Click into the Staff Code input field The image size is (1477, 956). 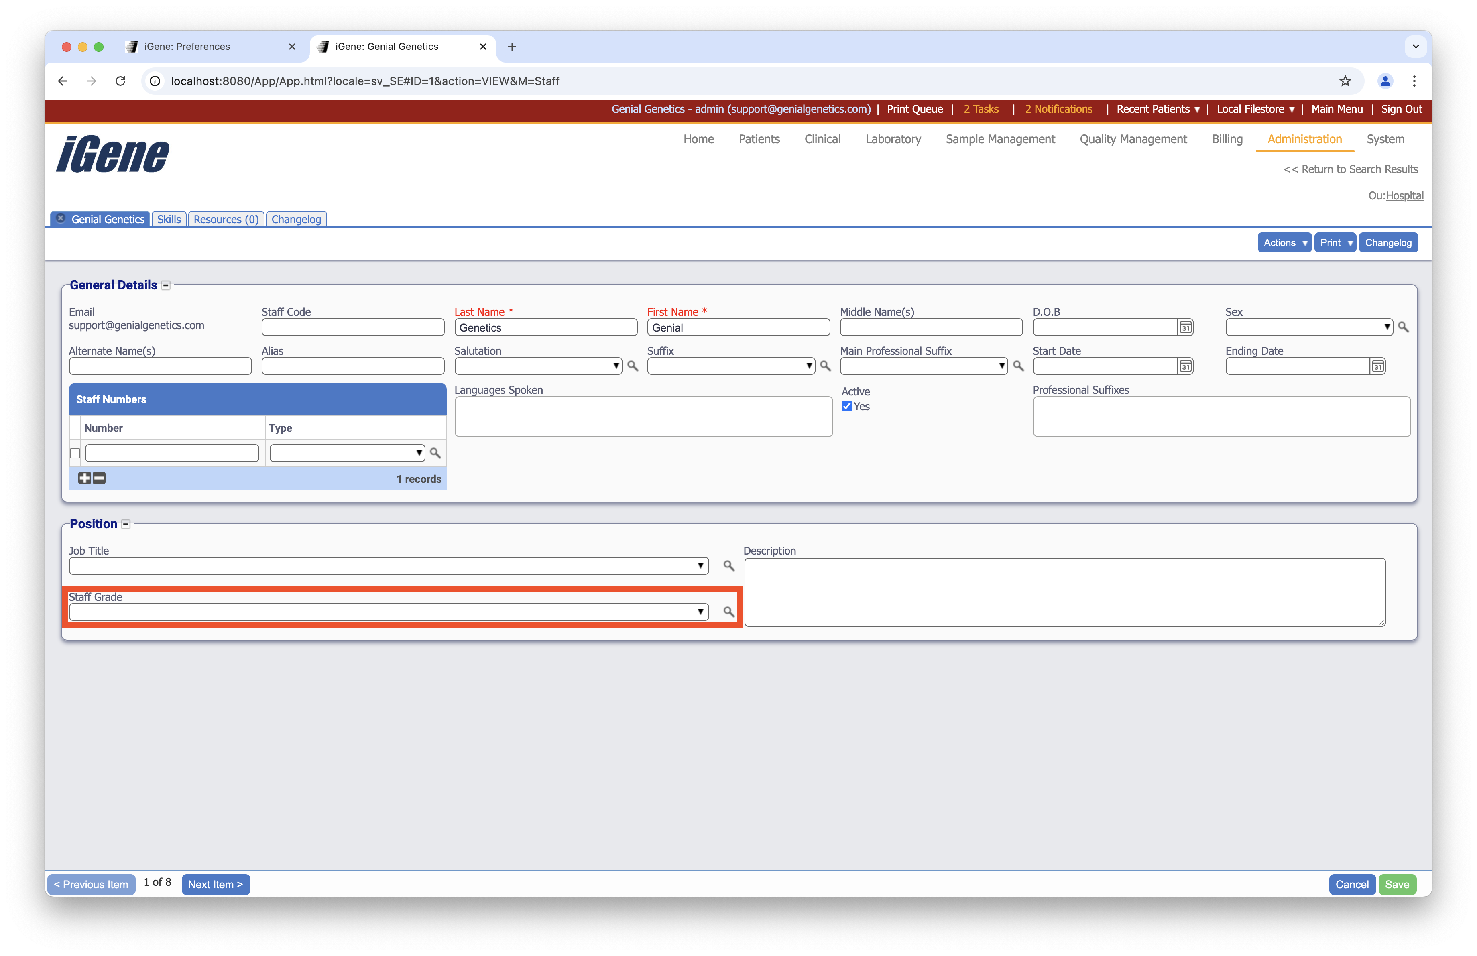352,327
